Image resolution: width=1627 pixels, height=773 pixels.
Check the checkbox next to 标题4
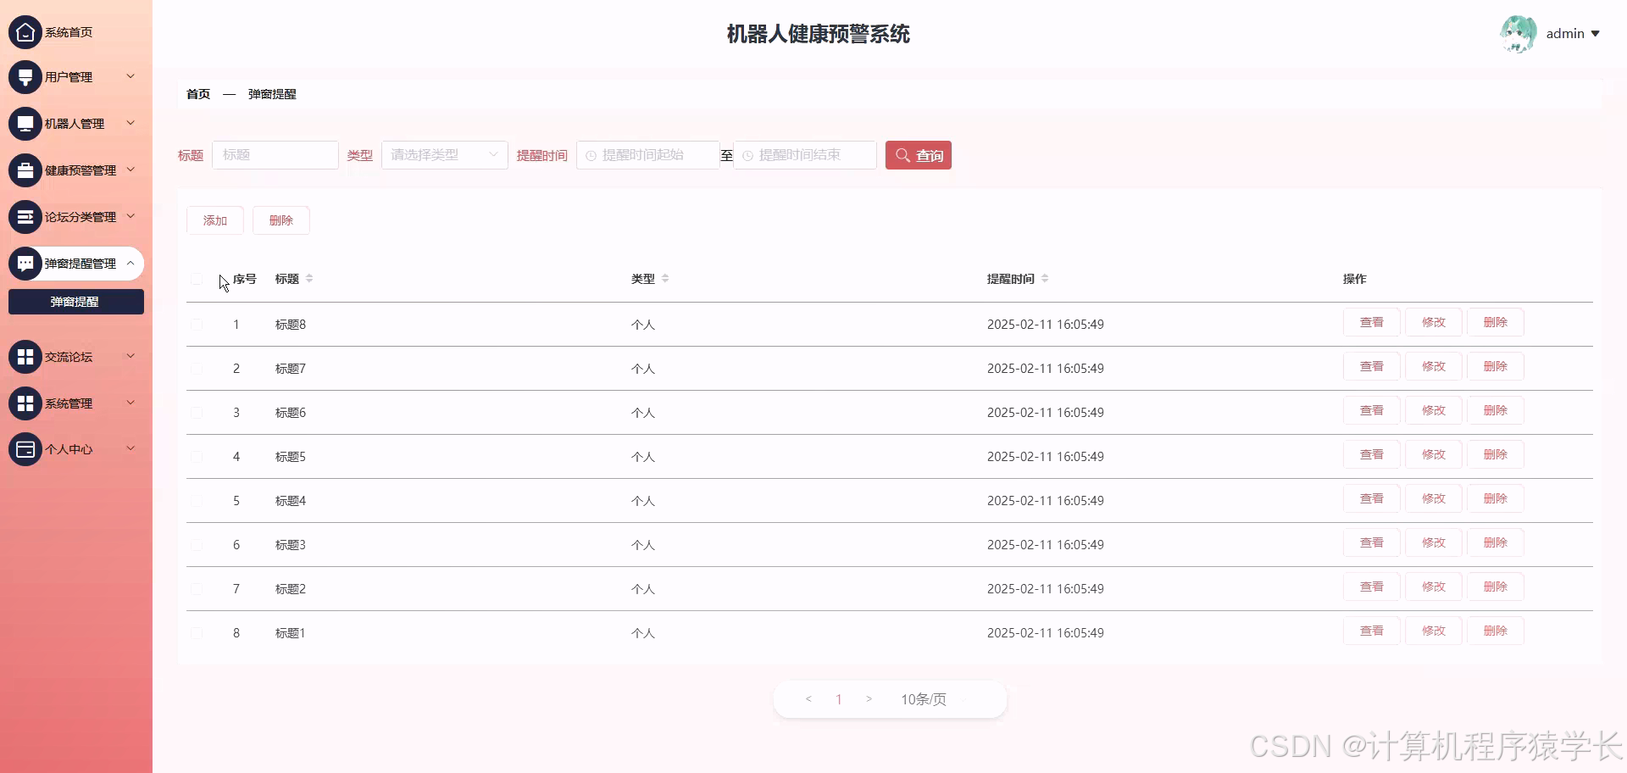click(197, 500)
